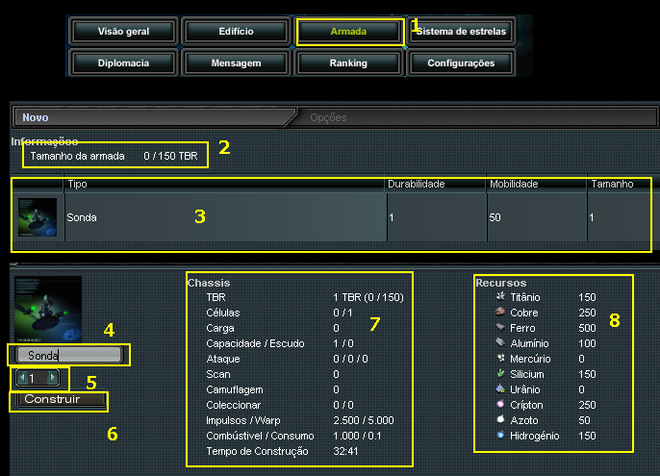The image size is (660, 476).
Task: Click the large ship preview image
Action: coord(47,308)
